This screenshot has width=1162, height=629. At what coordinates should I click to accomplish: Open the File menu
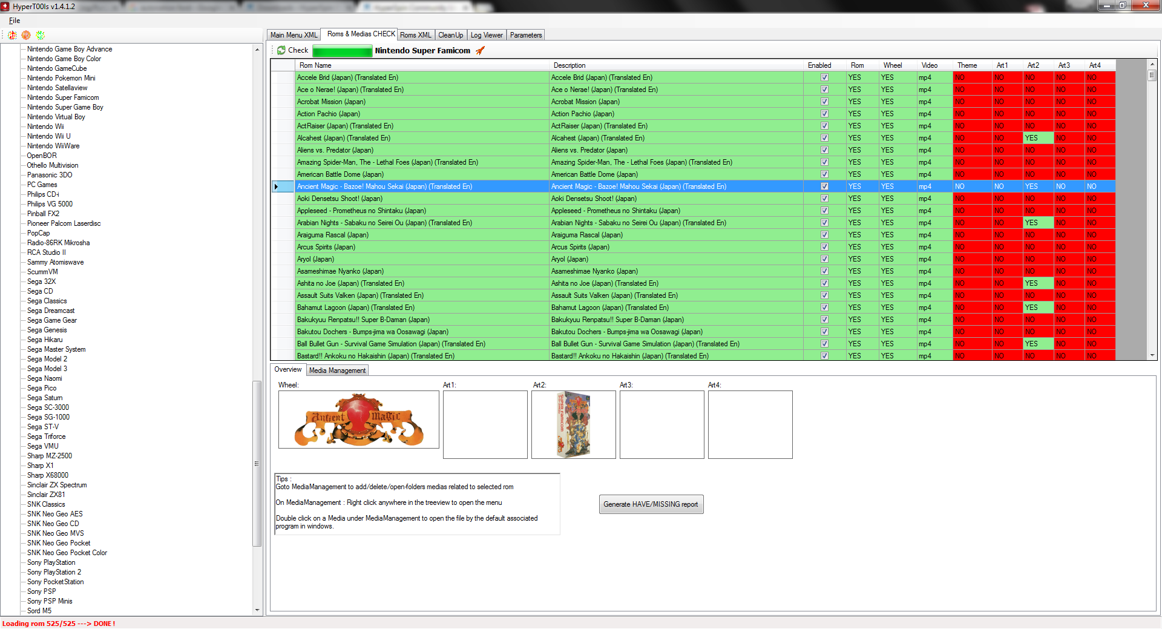coord(15,21)
